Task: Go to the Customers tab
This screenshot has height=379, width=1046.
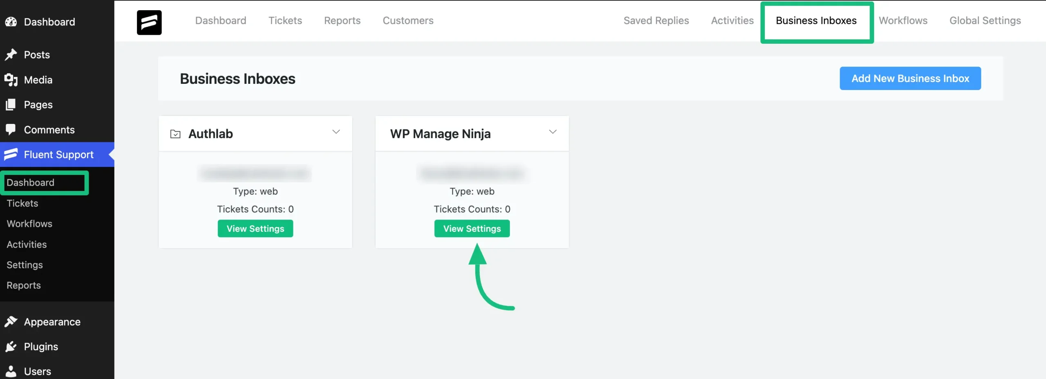Action: click(408, 20)
